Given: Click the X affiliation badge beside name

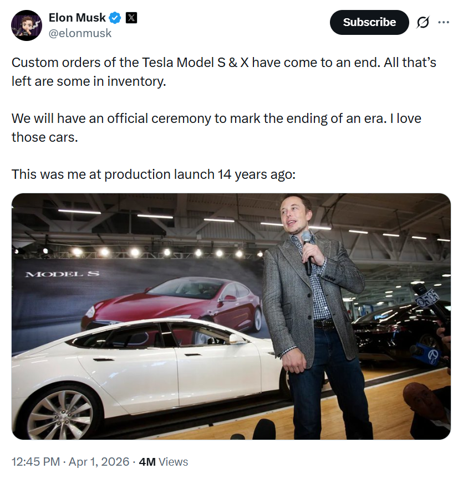Looking at the screenshot, I should click(131, 18).
